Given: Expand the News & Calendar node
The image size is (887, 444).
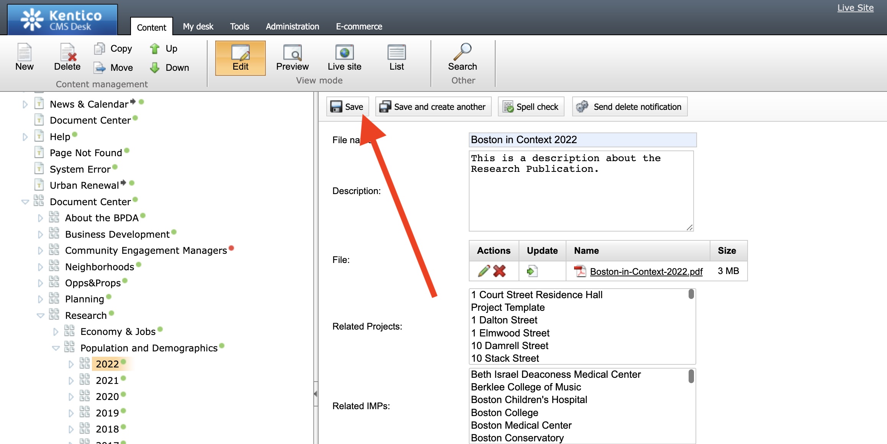Looking at the screenshot, I should click(25, 104).
